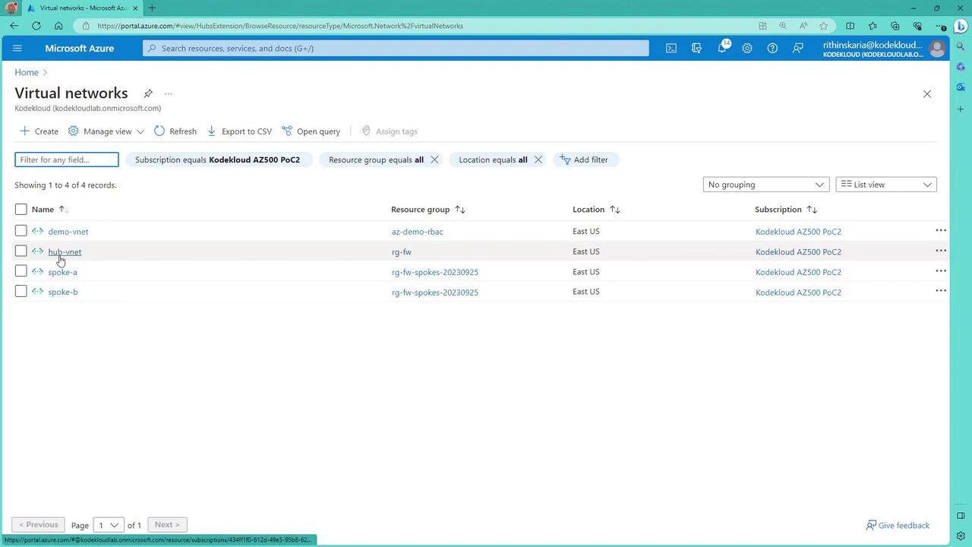Click the Give feedback link
Viewport: 972px width, 547px height.
[898, 525]
